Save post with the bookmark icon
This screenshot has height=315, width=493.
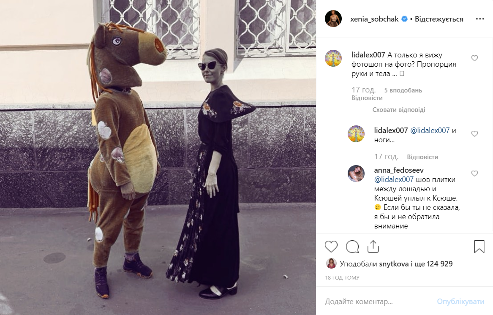(x=479, y=247)
